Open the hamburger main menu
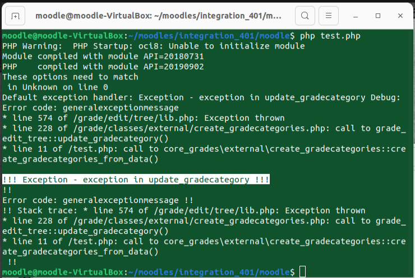415x278 pixels. point(329,16)
